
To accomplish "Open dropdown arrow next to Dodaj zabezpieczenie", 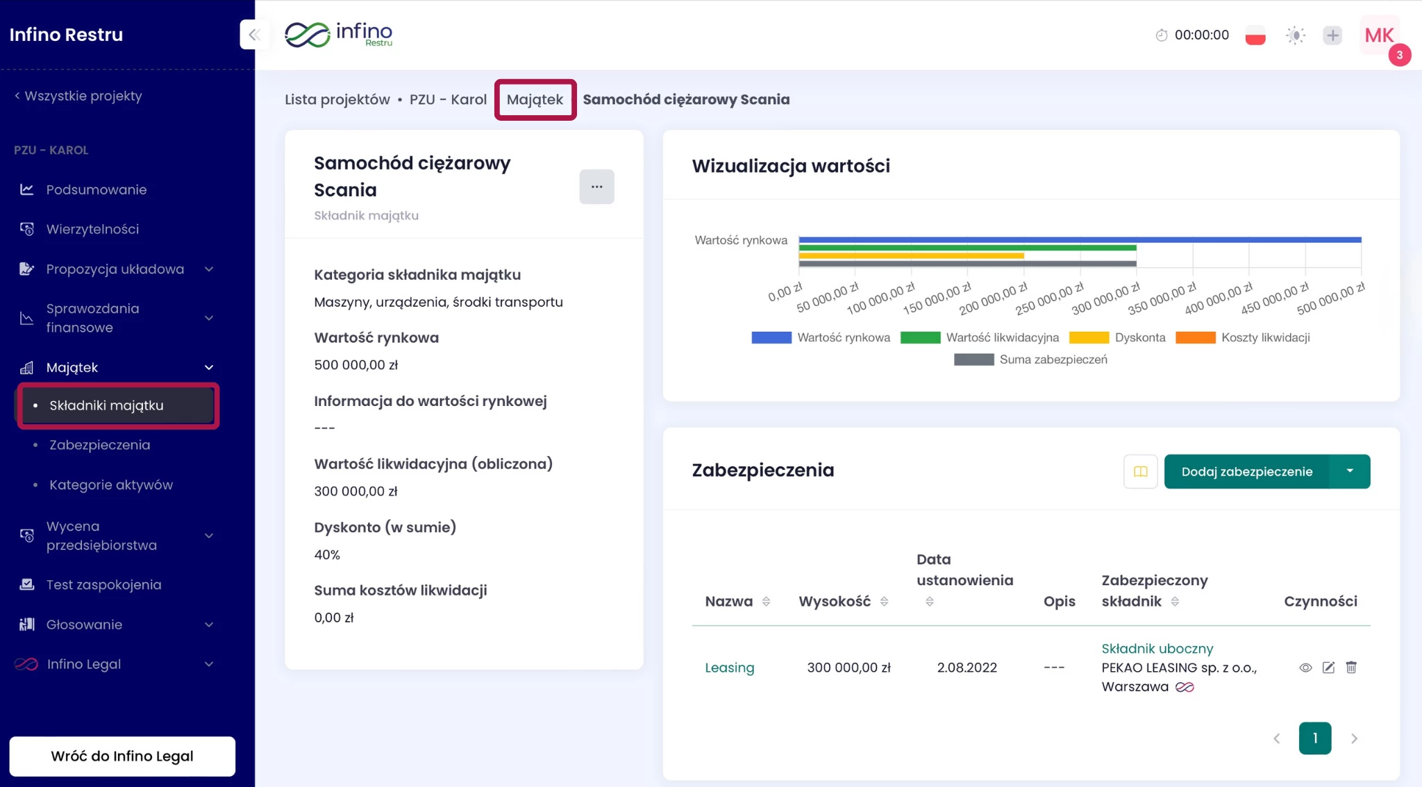I will point(1350,472).
